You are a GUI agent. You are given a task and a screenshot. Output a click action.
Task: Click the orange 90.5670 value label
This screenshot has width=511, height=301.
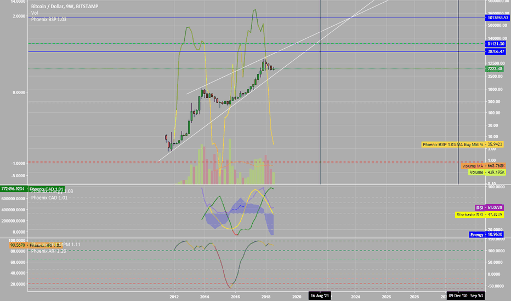coord(18,245)
